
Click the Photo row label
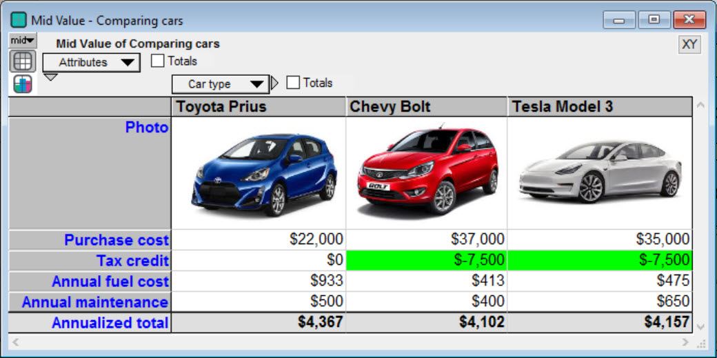90,173
